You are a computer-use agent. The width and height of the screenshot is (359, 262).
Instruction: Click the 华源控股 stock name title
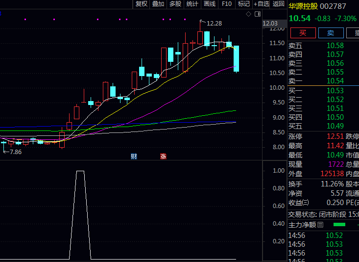[303, 6]
